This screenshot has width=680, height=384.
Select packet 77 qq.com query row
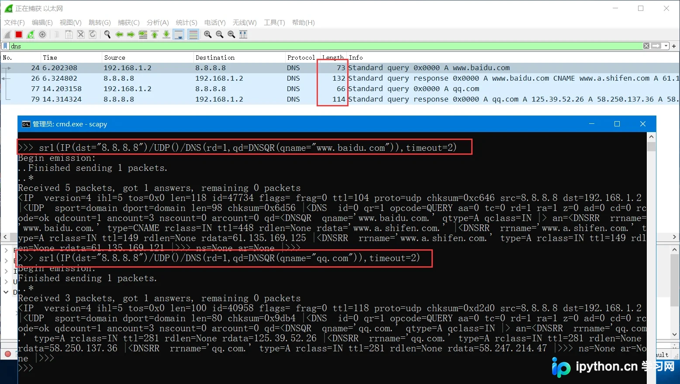340,89
